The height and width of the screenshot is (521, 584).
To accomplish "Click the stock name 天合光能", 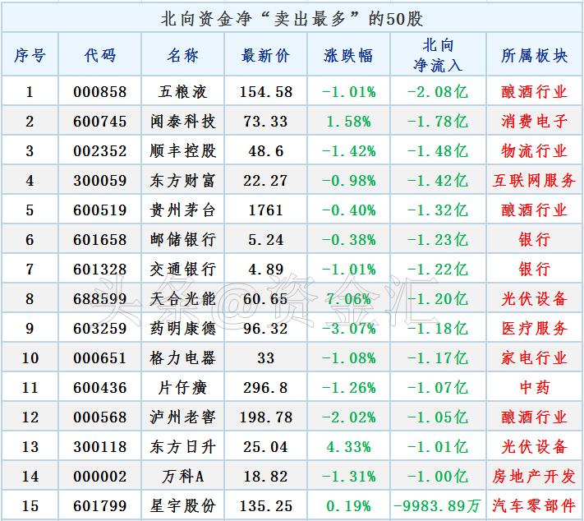I will point(182,299).
